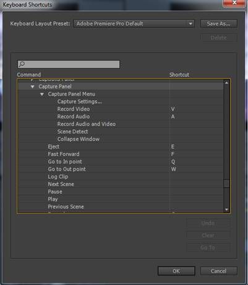The width and height of the screenshot is (248, 285).
Task: Click the Clear button
Action: [x=208, y=236]
